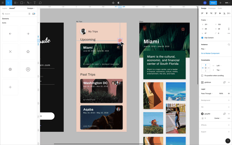This screenshot has width=232, height=145.
Task: Click the Pen tool icon
Action: [x=28, y=3]
